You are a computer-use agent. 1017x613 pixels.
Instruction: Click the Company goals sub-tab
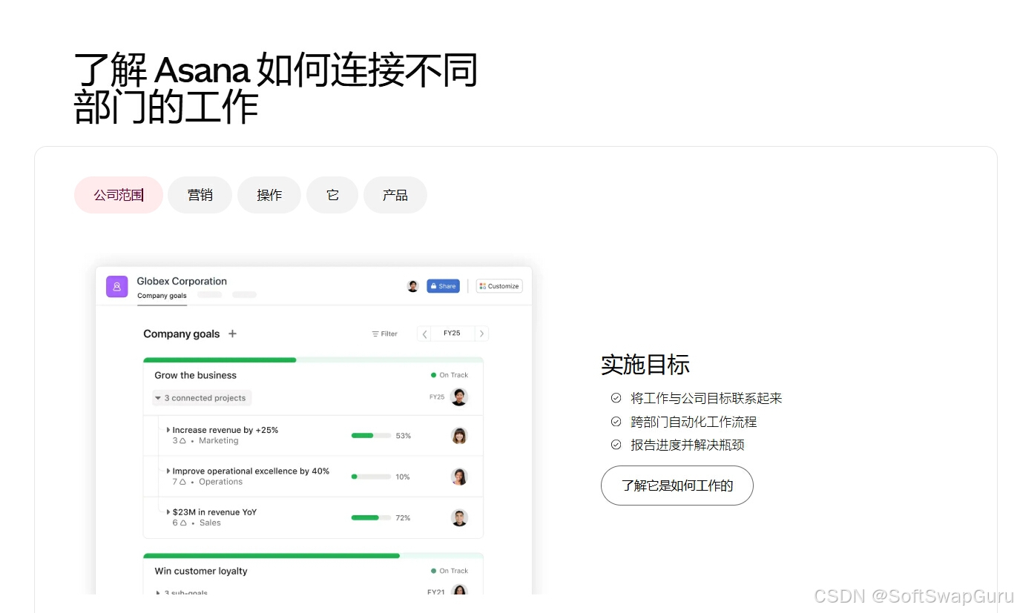[x=162, y=296]
